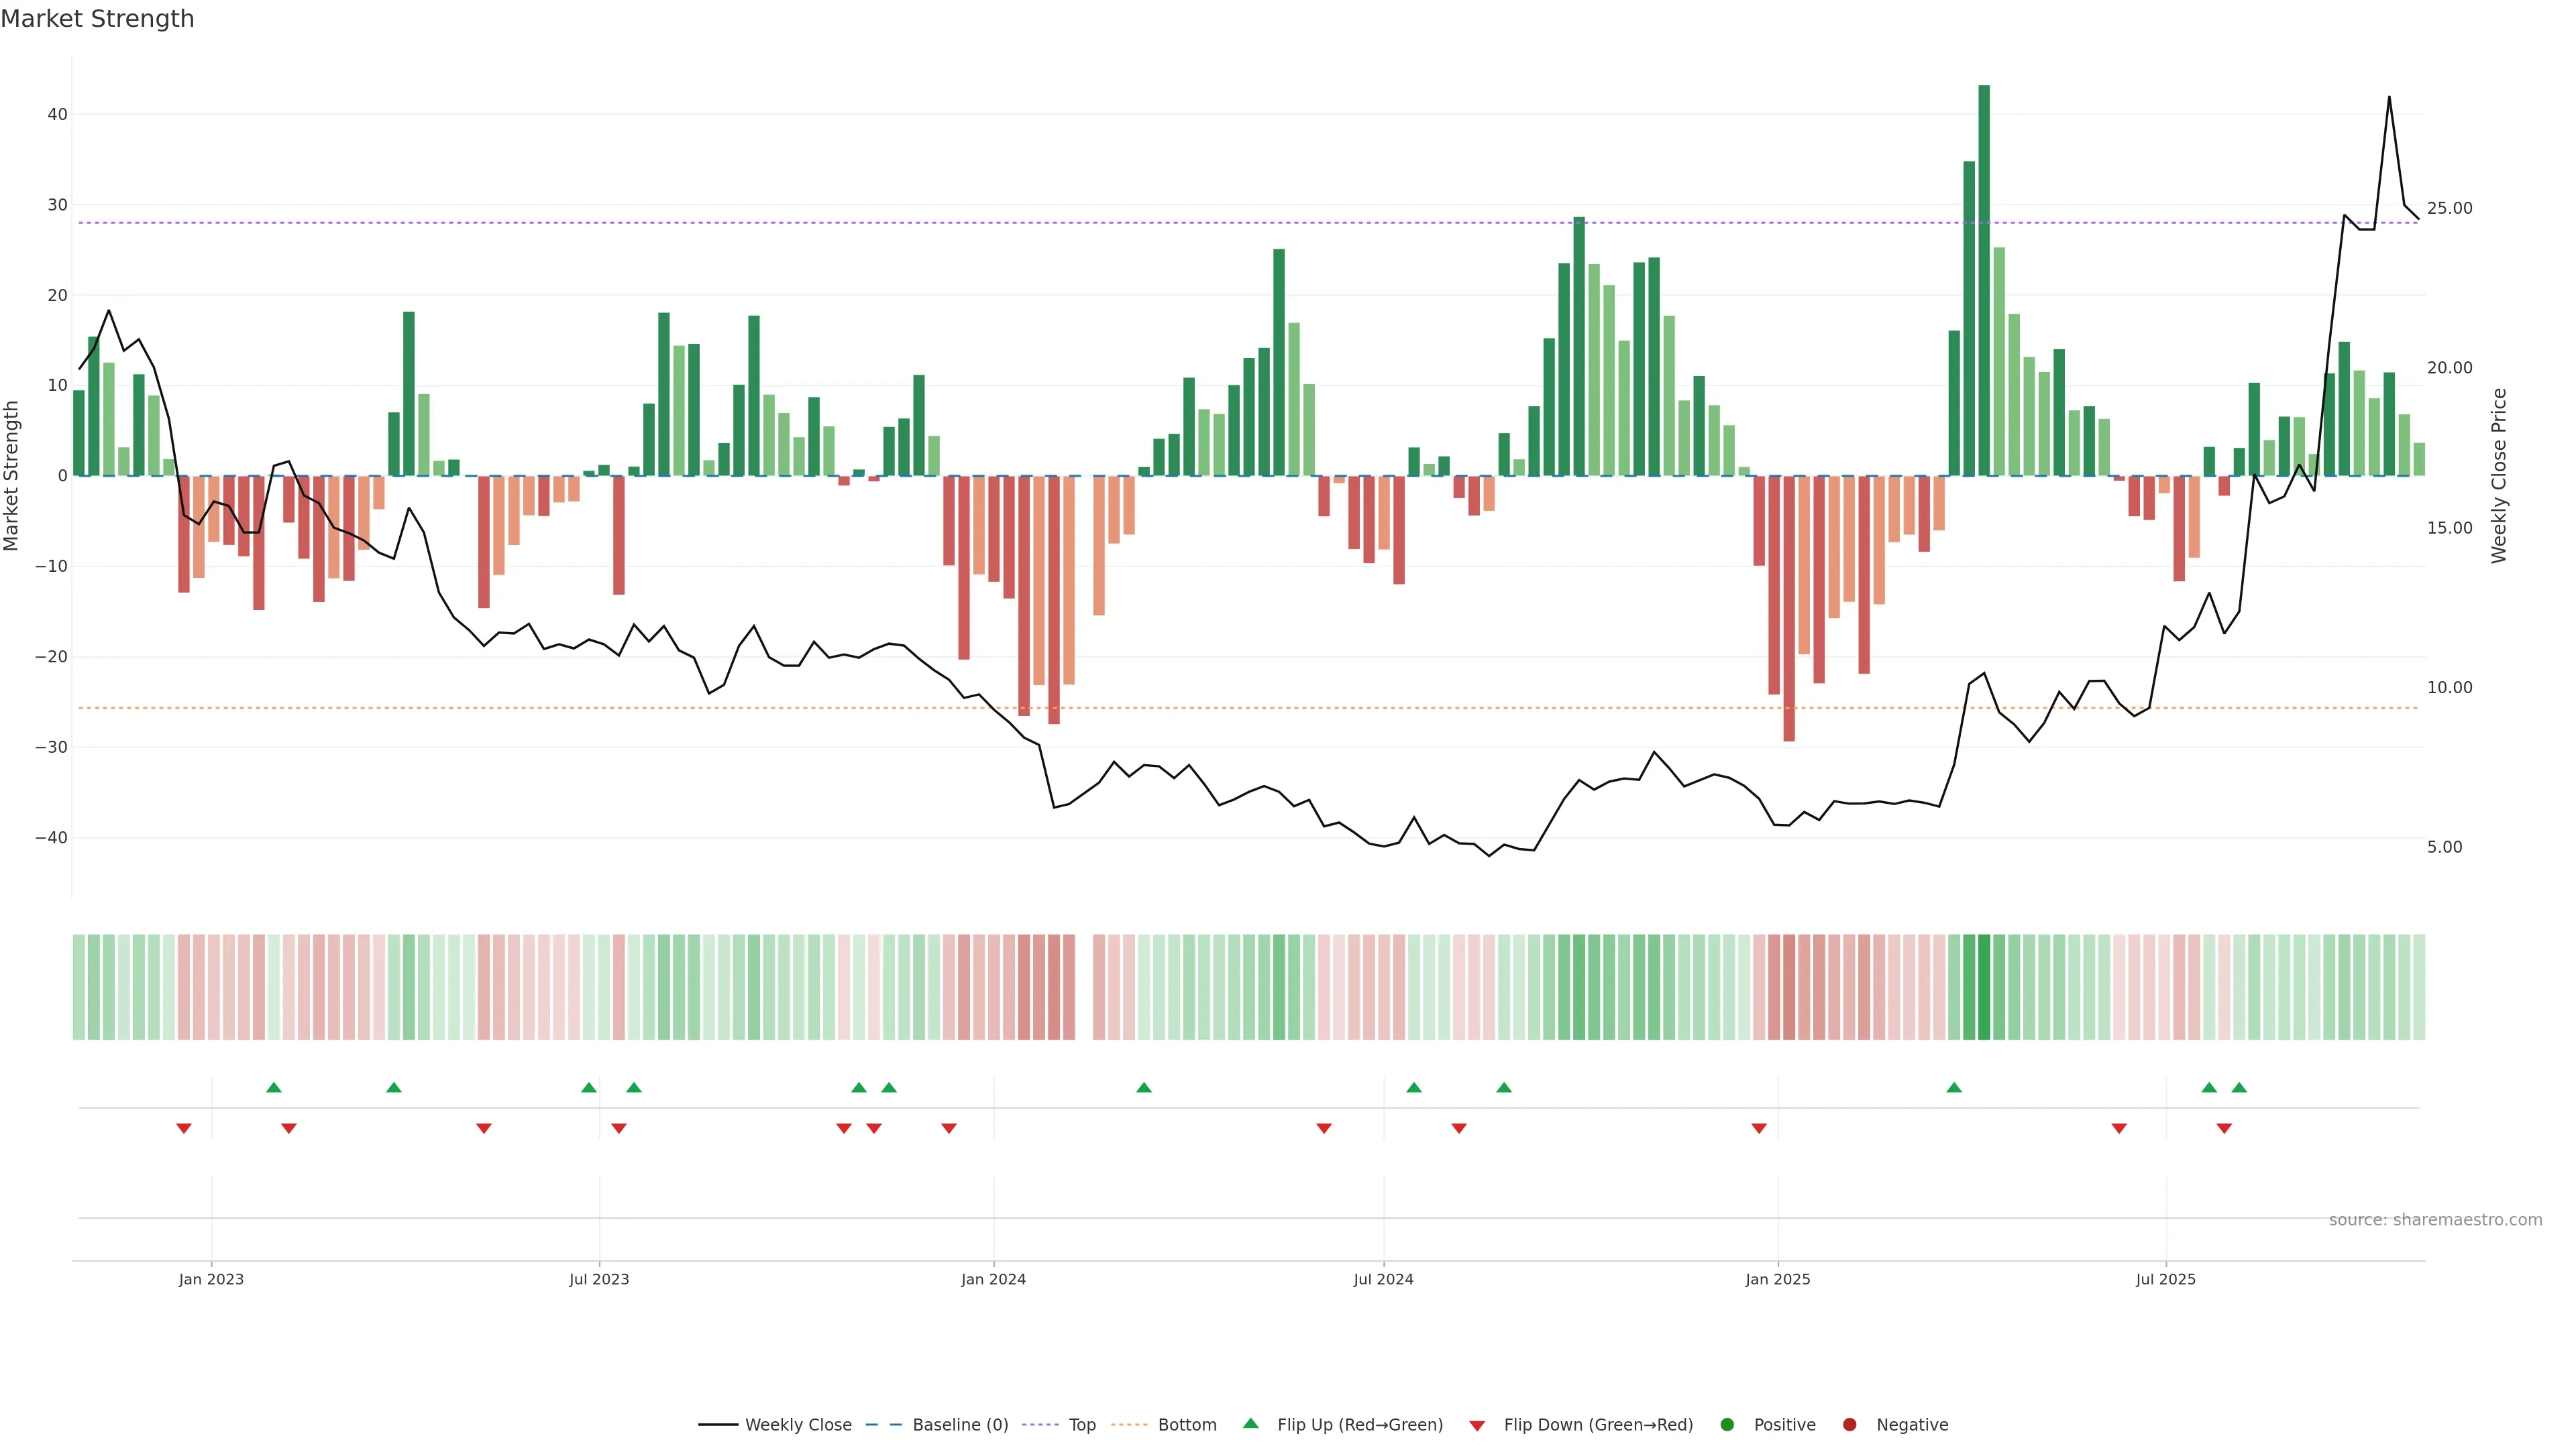
Task: Click the Jan 2024 x-axis label
Action: 993,1279
